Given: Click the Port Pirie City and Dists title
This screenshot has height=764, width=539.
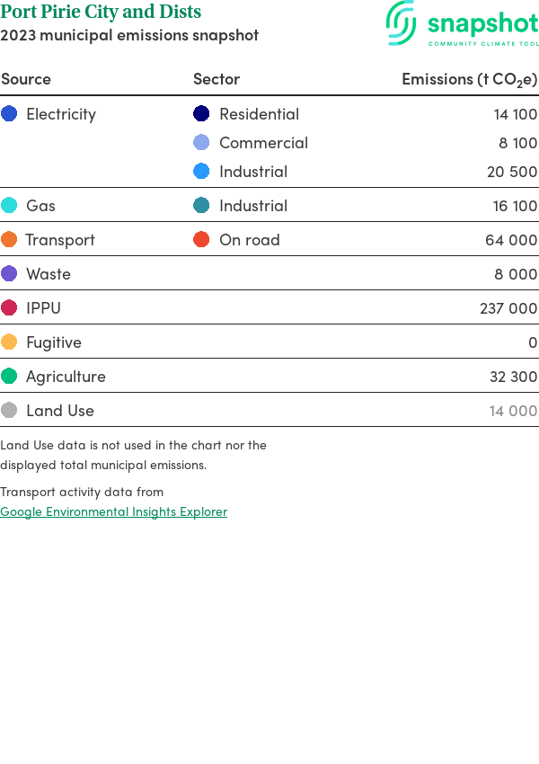Looking at the screenshot, I should pos(101,13).
